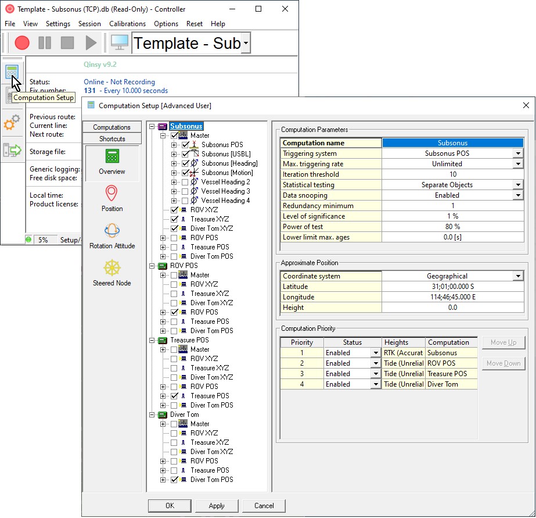Click the OK button

tap(170, 506)
